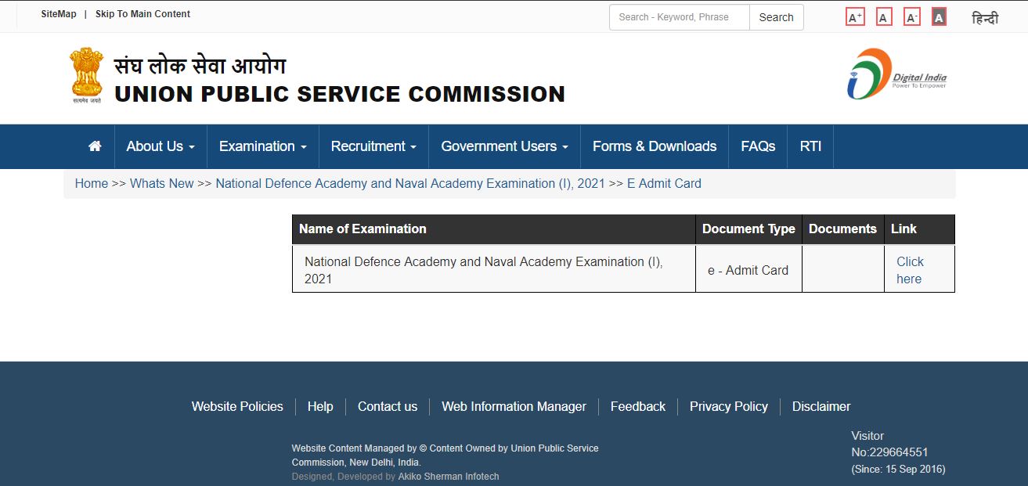Open Website Policies footer link

[237, 406]
